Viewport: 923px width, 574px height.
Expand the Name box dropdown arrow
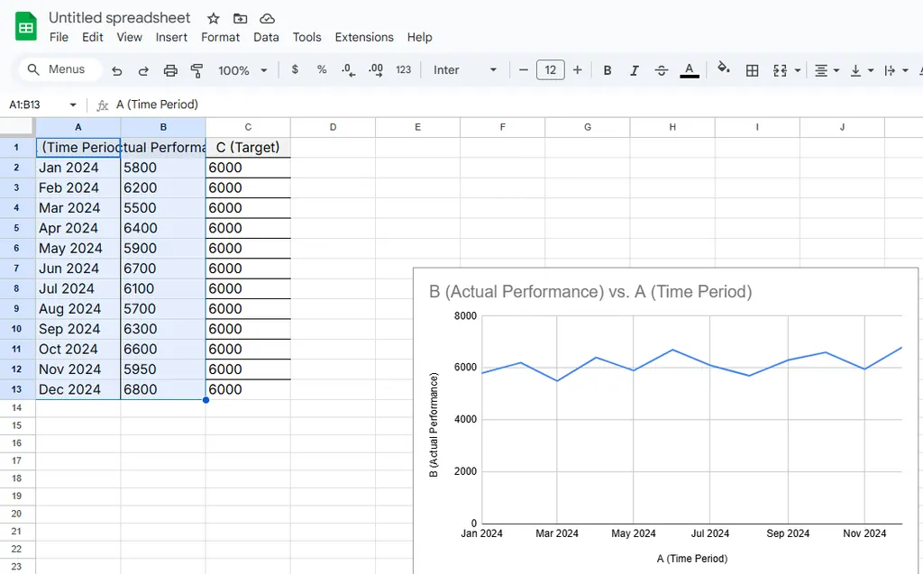point(73,105)
